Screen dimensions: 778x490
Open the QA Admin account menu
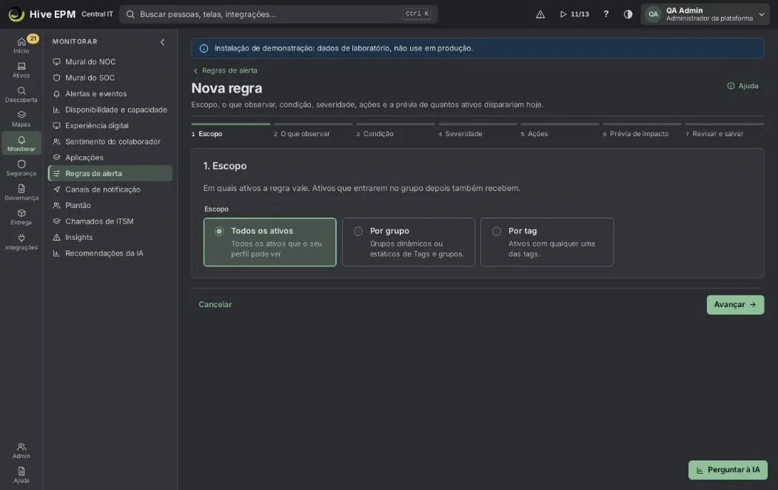[705, 14]
